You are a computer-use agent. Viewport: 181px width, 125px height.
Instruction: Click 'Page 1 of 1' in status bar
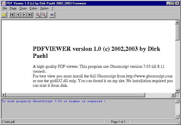click(x=118, y=122)
